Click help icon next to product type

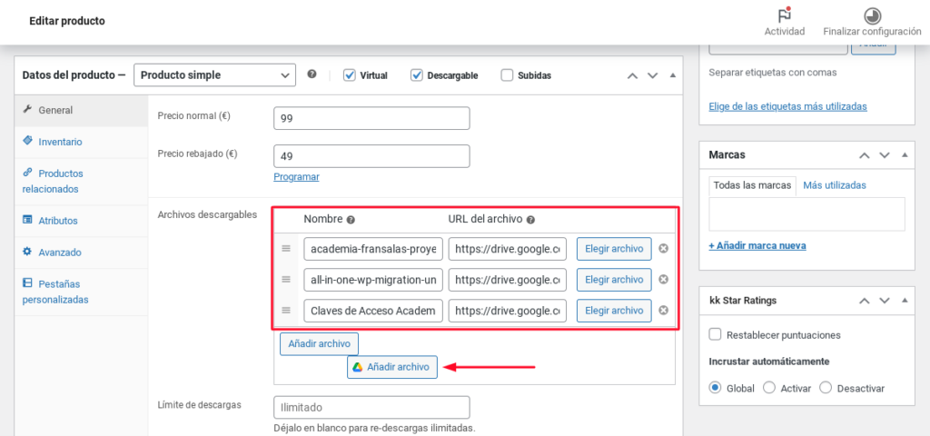(x=312, y=74)
